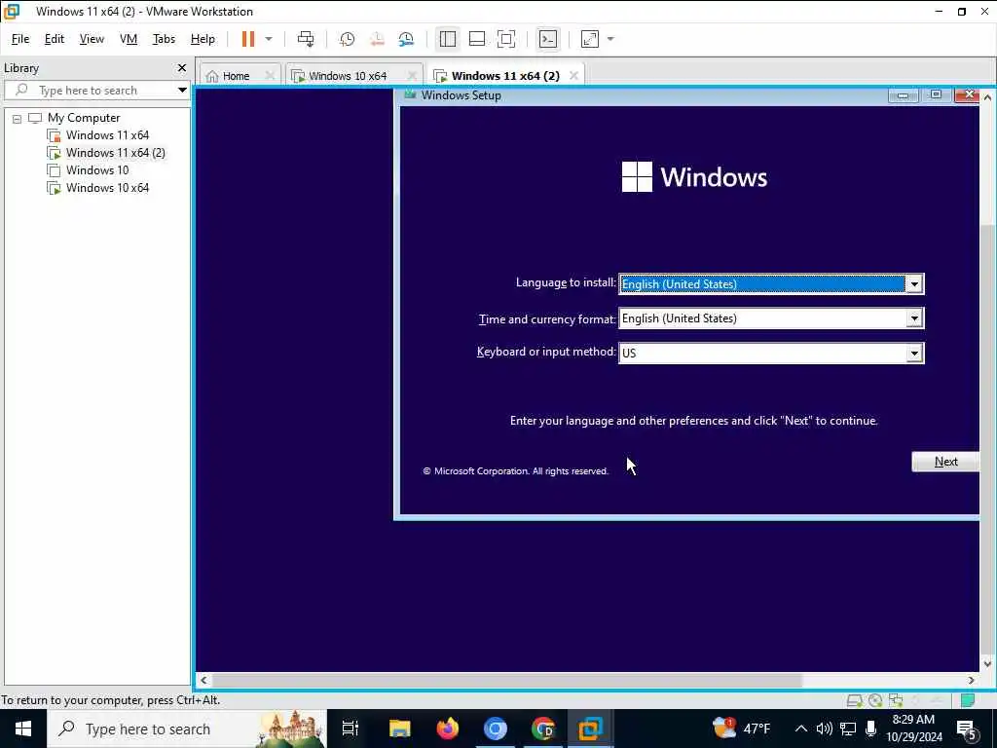The image size is (997, 748).
Task: Click the taskbar search box
Action: click(186, 729)
